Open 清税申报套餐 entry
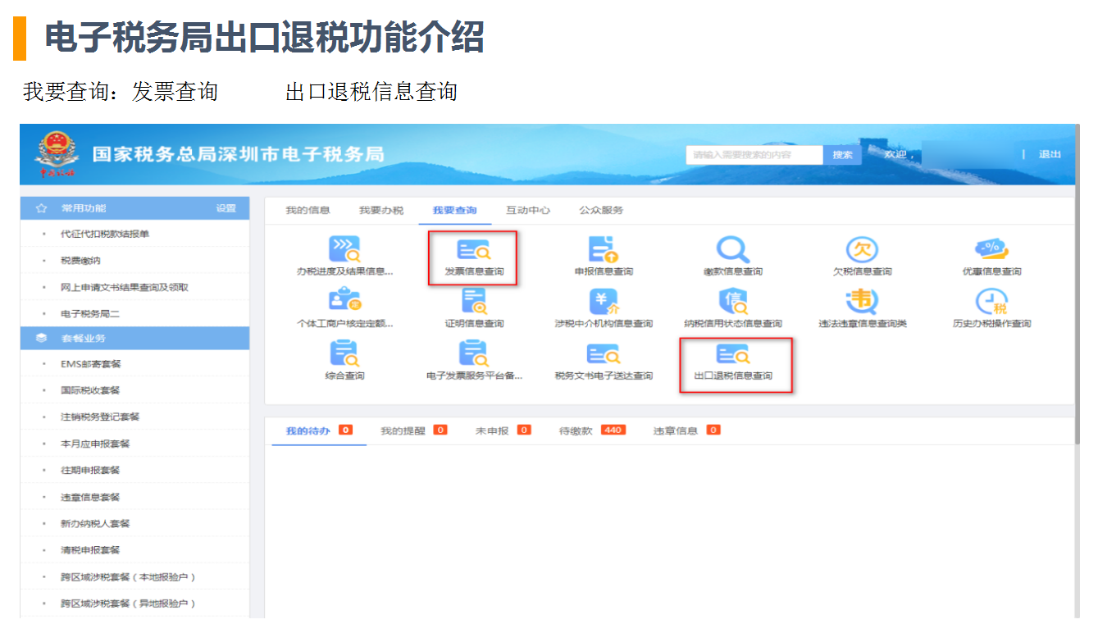The width and height of the screenshot is (1107, 624). (x=135, y=549)
